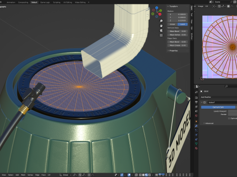Collapse the Transform panel
Screen dimensions: 237x177
(172, 6)
